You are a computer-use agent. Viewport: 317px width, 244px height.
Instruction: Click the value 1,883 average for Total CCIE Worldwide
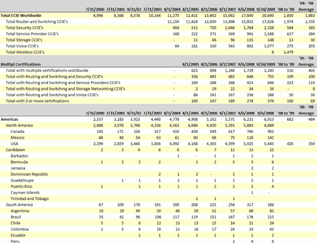coord(310,16)
